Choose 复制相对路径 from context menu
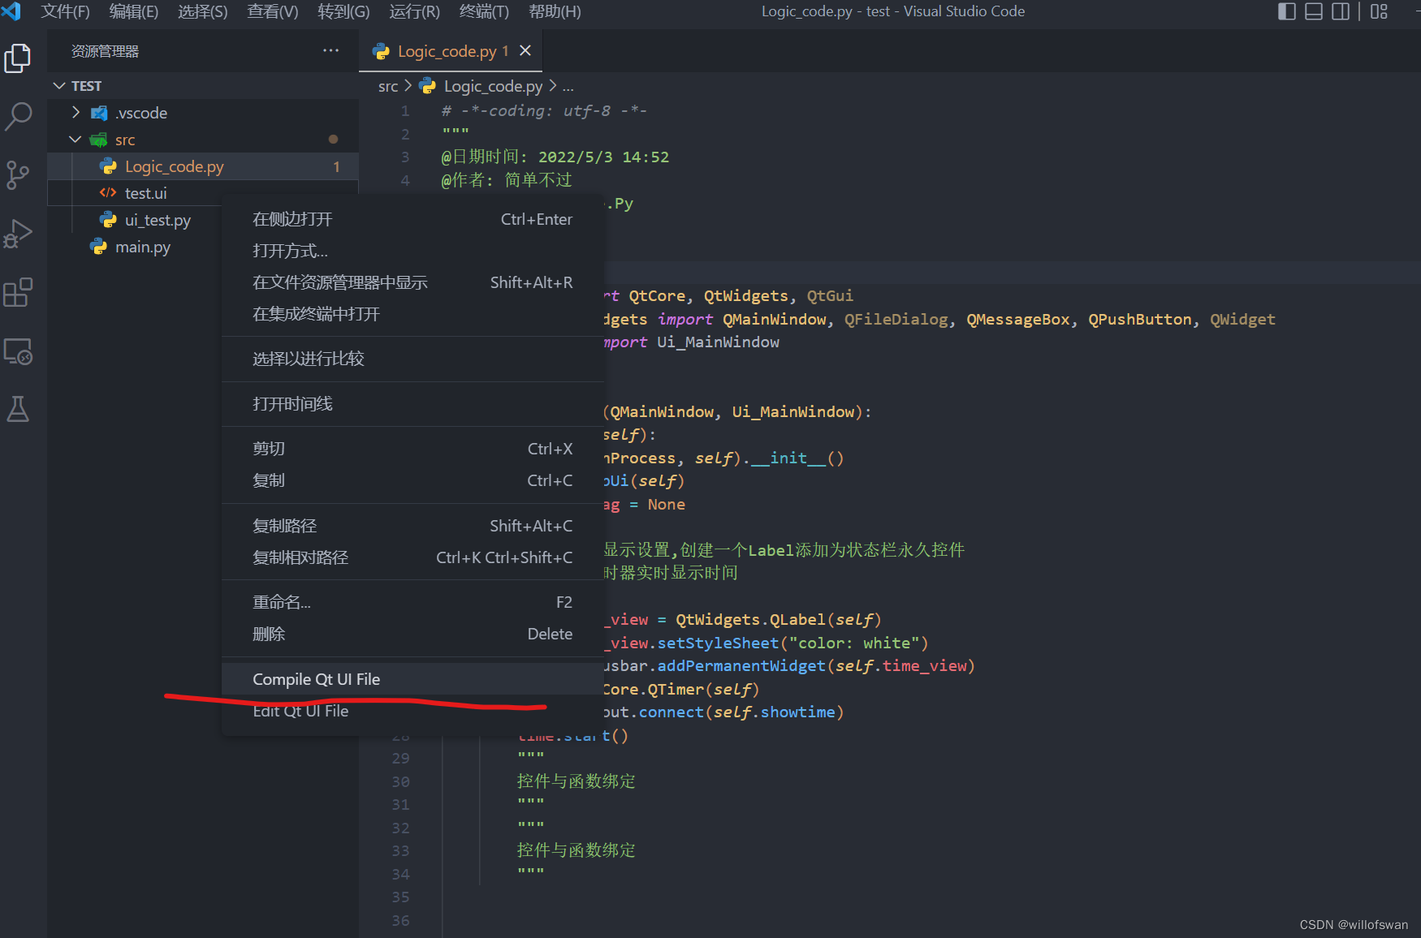 [x=412, y=557]
